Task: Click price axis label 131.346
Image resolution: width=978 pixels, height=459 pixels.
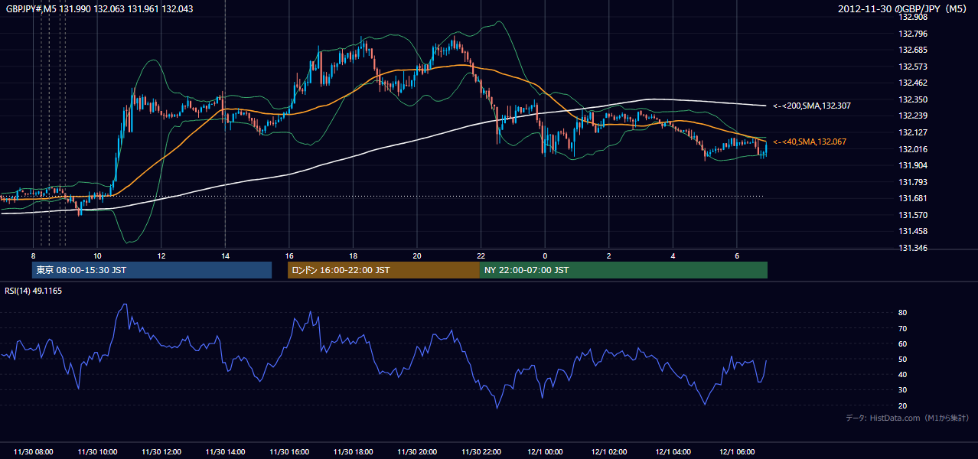Action: 912,248
